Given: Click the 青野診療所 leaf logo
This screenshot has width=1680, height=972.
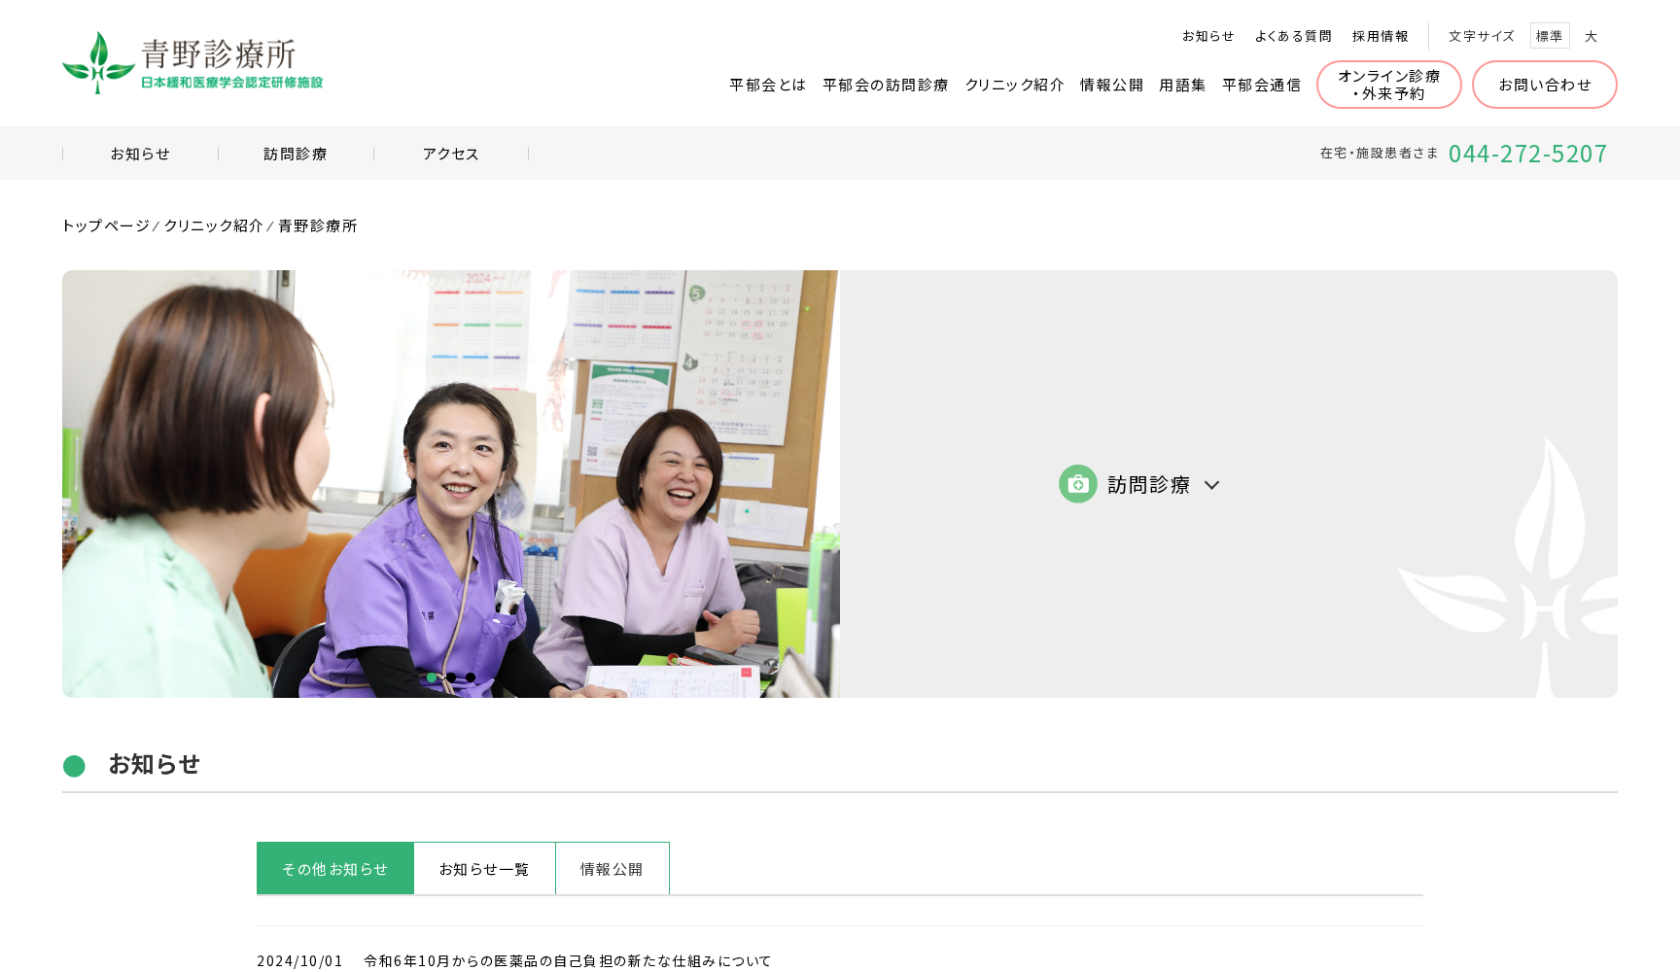Looking at the screenshot, I should [97, 62].
